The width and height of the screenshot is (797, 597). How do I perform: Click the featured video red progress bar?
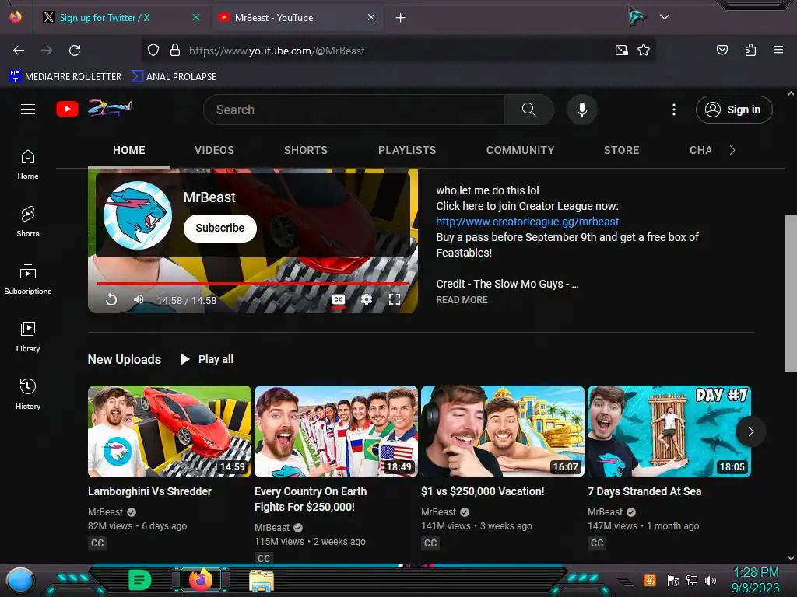tap(253, 283)
